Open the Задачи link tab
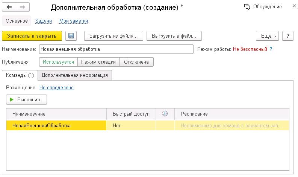The width and height of the screenshot is (298, 177). [44, 21]
